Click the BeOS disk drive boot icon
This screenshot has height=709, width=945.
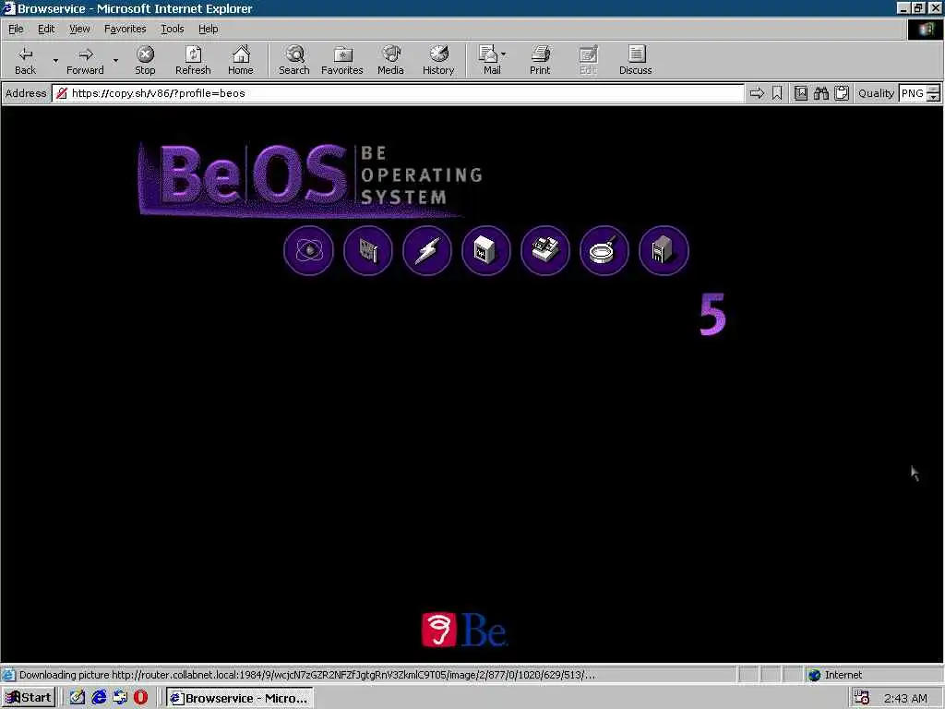(544, 250)
